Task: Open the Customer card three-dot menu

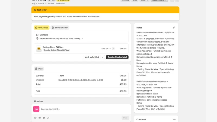Action: tap(174, 119)
